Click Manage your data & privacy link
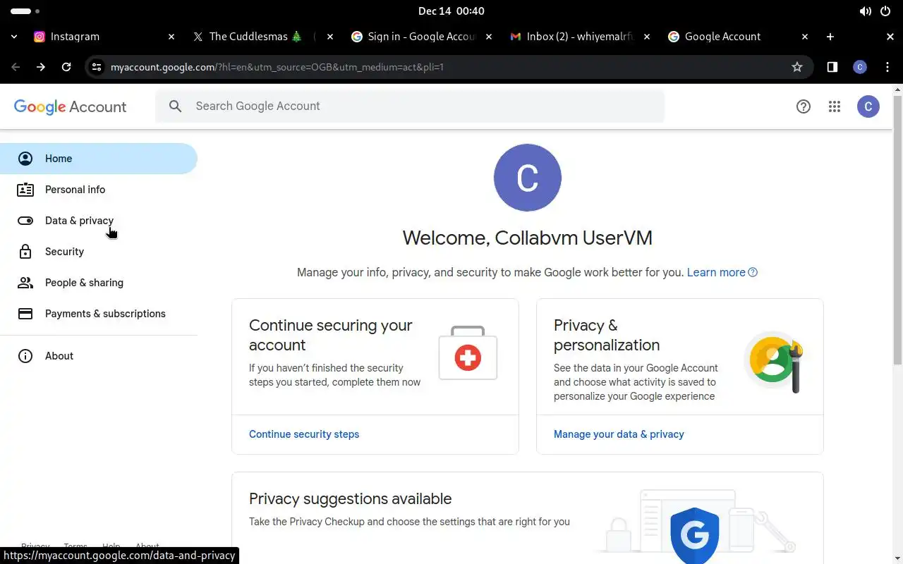The height and width of the screenshot is (564, 903). pos(619,434)
